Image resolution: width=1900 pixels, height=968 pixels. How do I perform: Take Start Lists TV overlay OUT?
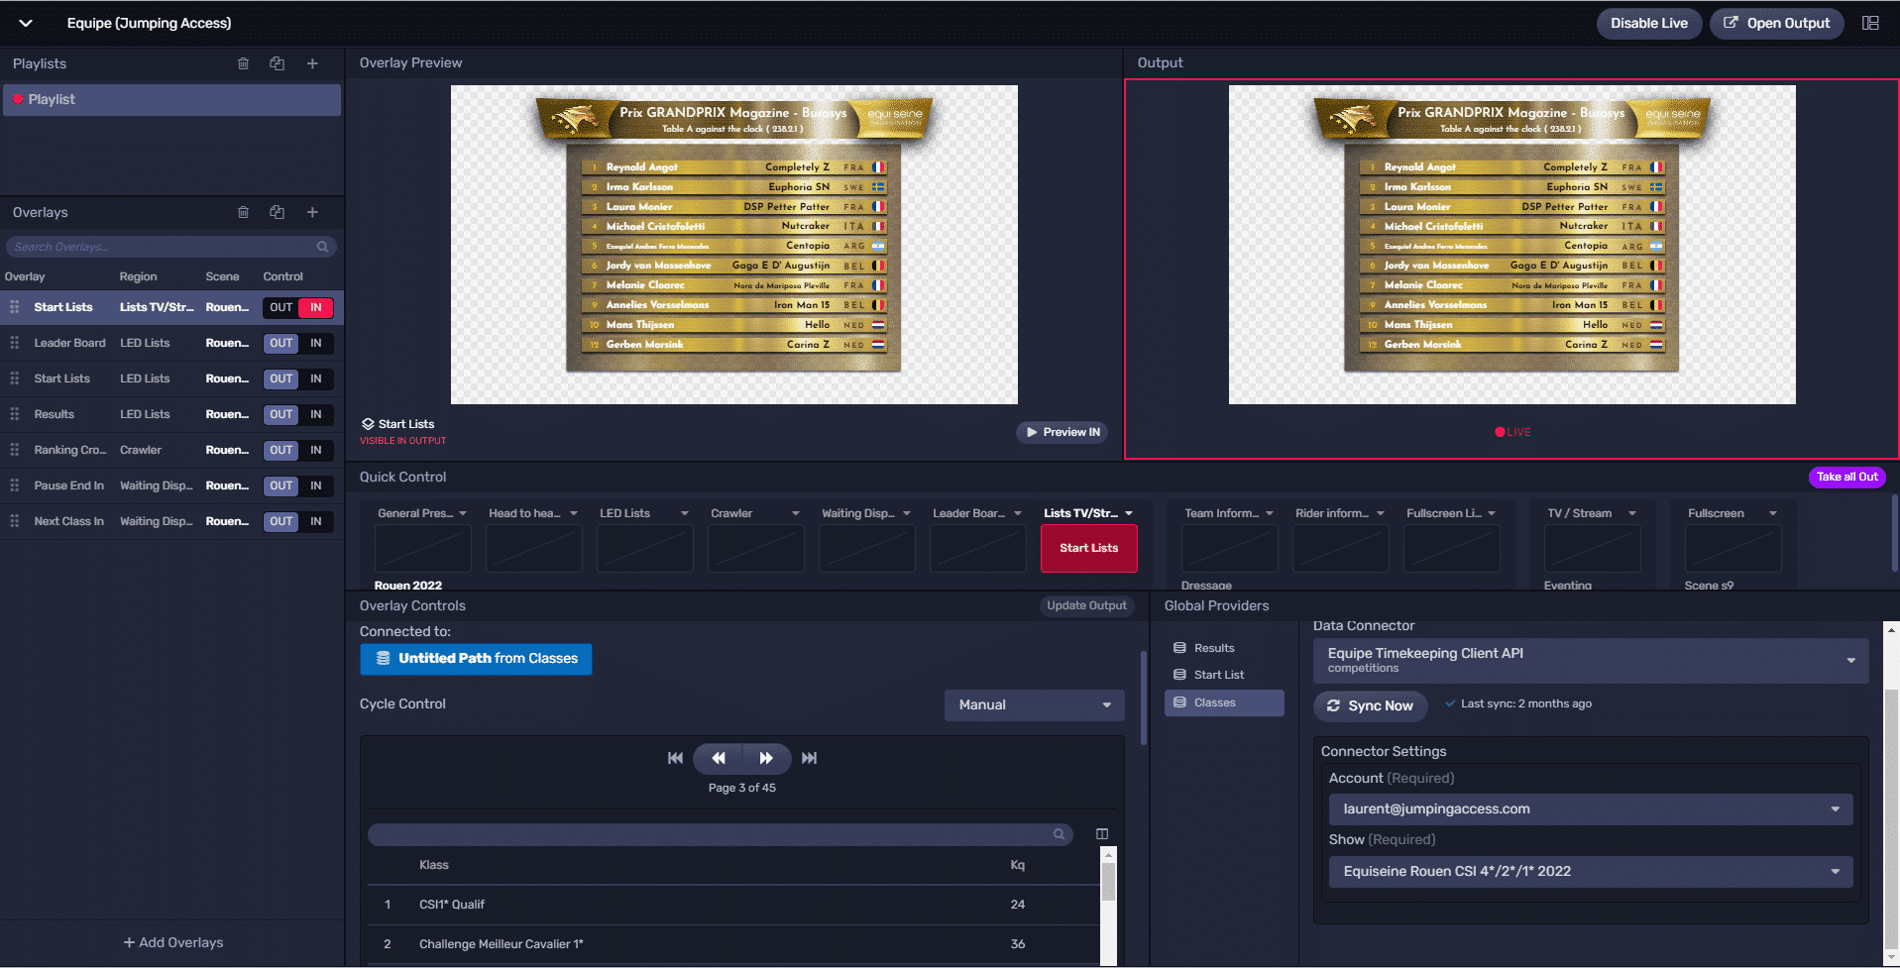click(281, 307)
